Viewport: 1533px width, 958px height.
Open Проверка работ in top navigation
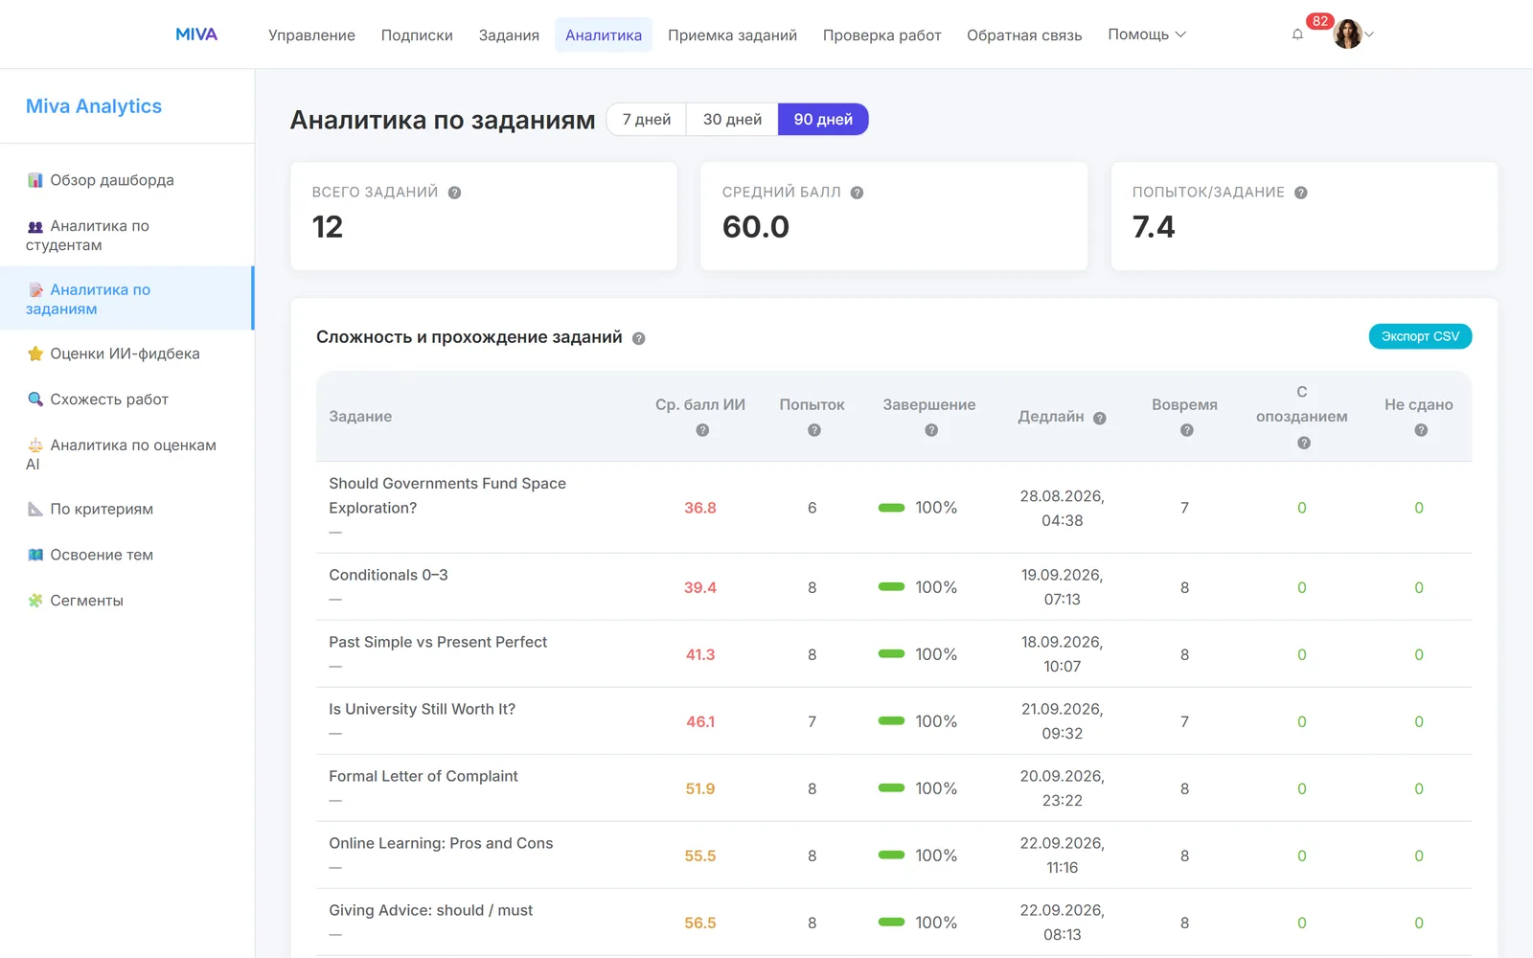tap(881, 35)
